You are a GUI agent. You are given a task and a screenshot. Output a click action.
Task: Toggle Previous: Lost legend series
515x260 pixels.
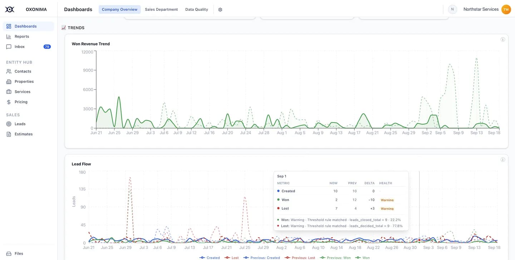[x=300, y=257]
